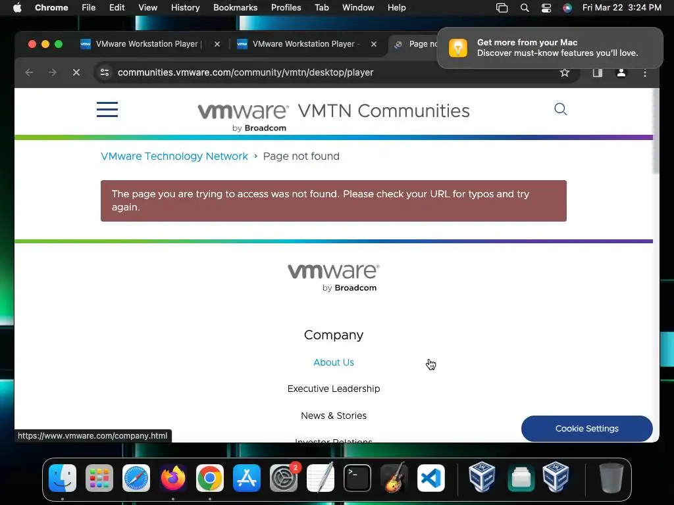Click the Get more from your Mac notification
This screenshot has height=505, width=674.
[x=550, y=47]
